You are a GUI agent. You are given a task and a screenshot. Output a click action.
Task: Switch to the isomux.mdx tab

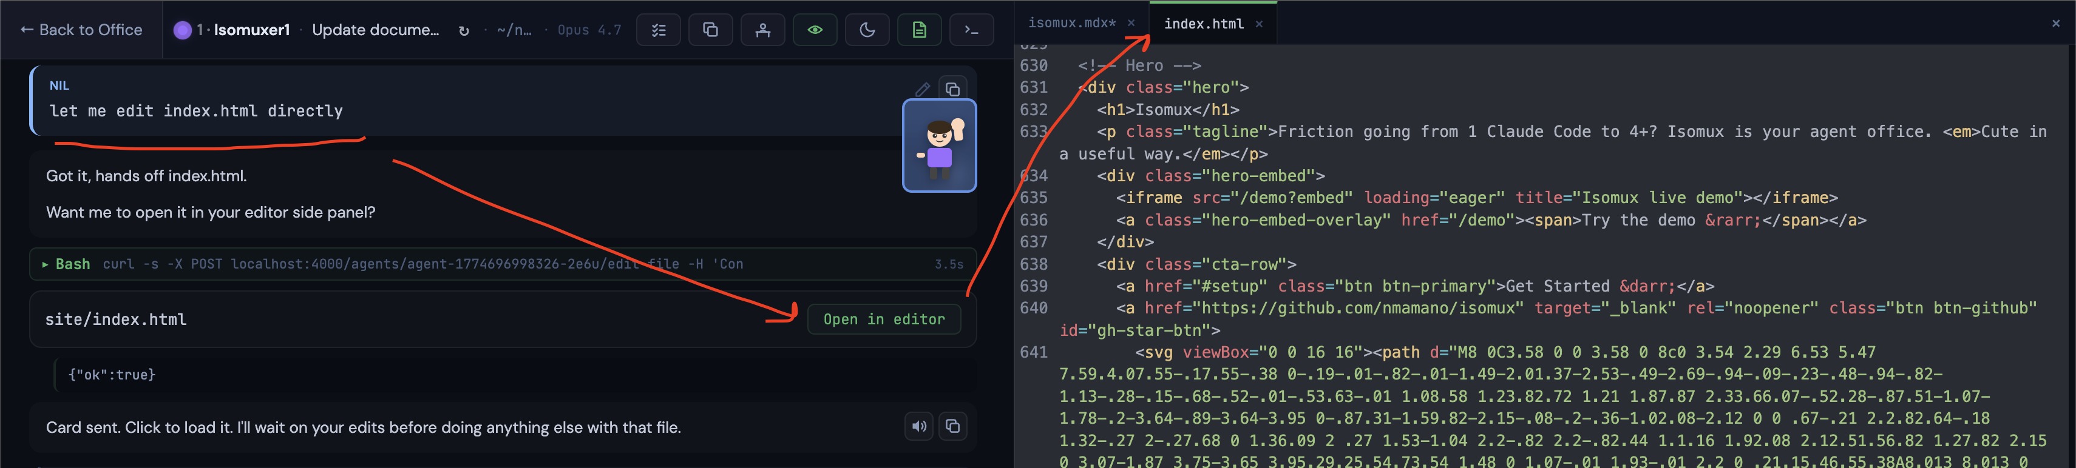pyautogui.click(x=1072, y=24)
